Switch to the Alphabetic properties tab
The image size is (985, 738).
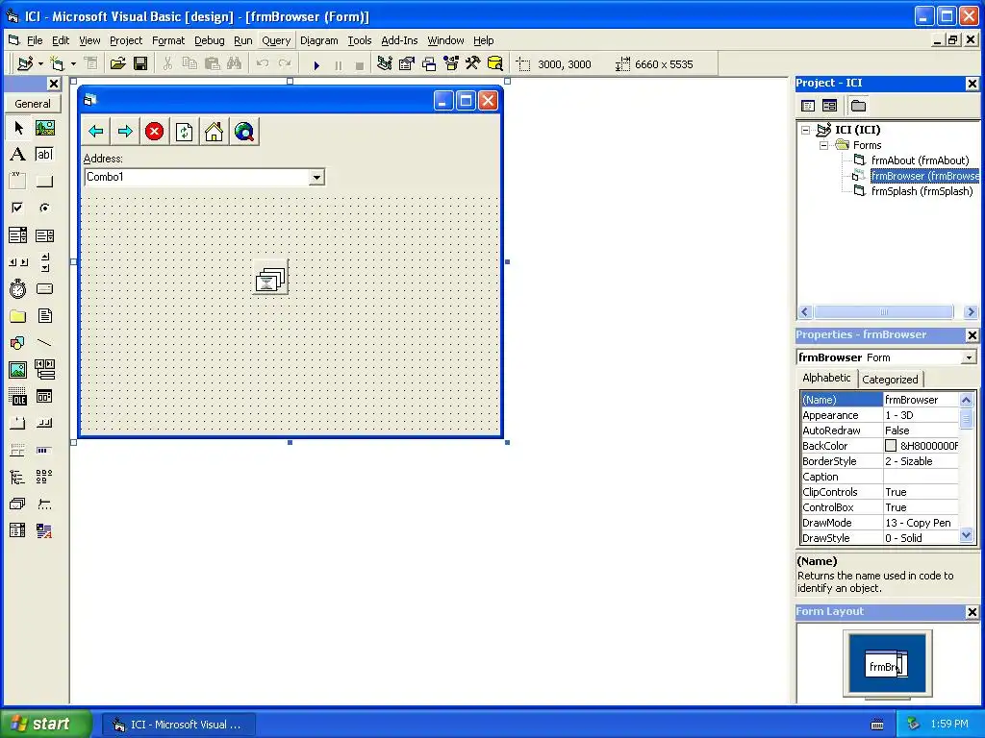pos(826,378)
